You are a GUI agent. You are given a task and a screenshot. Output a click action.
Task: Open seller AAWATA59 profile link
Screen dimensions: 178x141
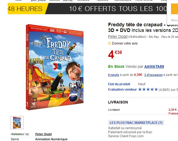154,66
